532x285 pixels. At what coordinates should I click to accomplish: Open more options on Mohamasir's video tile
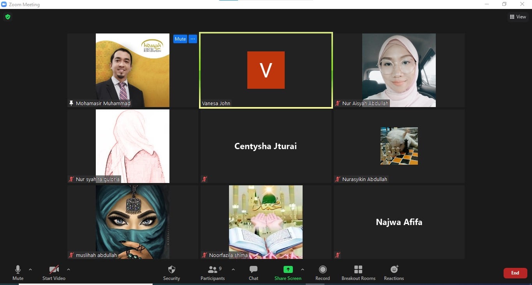[x=193, y=39]
